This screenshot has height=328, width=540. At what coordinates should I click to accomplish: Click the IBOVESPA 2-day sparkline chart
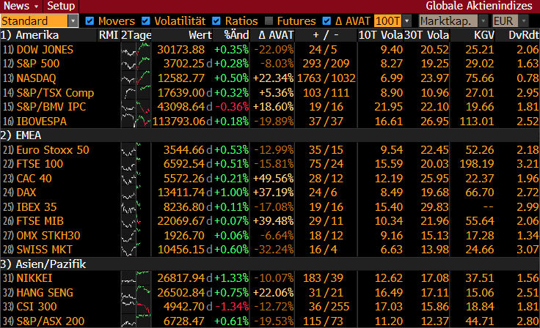tap(136, 121)
